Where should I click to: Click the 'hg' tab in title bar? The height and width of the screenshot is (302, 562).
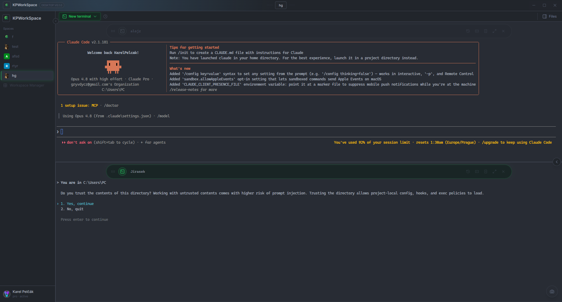tap(281, 5)
